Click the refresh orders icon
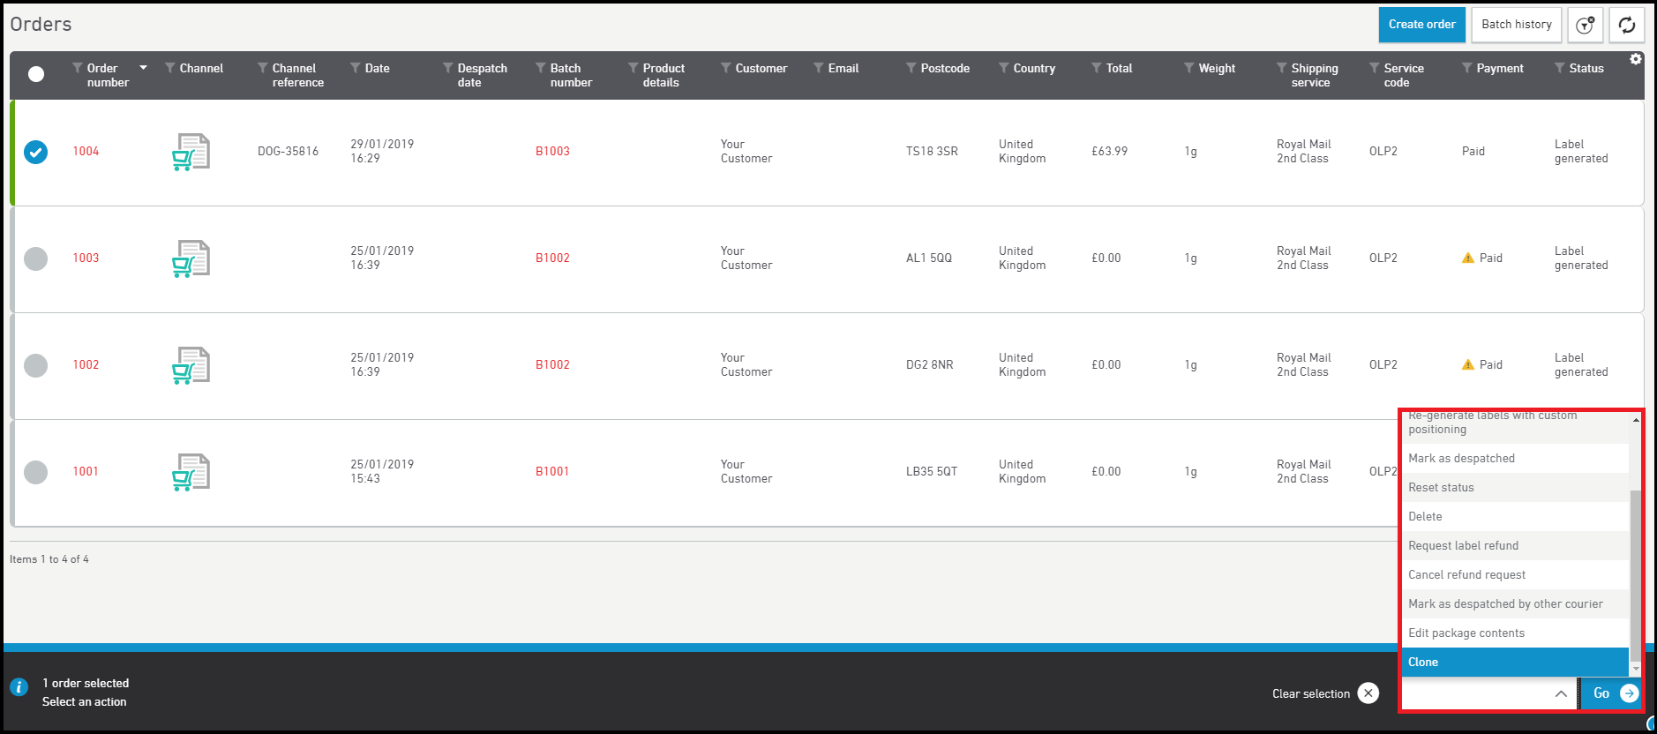Screen dimensions: 1657x734 1626,26
